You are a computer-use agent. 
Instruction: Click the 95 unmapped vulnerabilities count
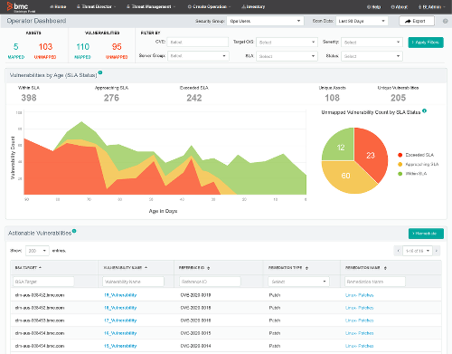pos(117,47)
